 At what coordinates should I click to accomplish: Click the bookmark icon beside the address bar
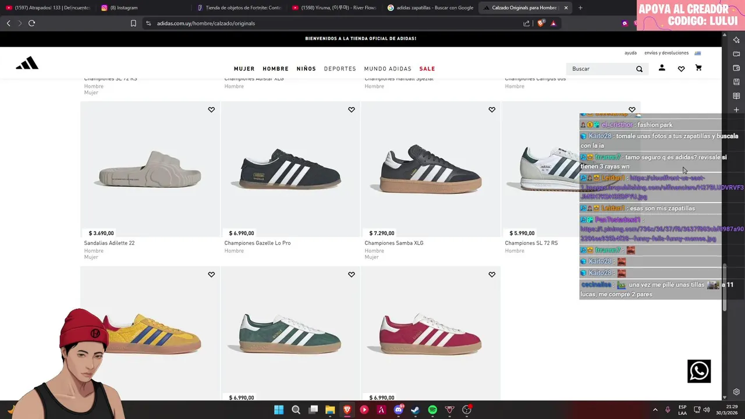coord(133,23)
